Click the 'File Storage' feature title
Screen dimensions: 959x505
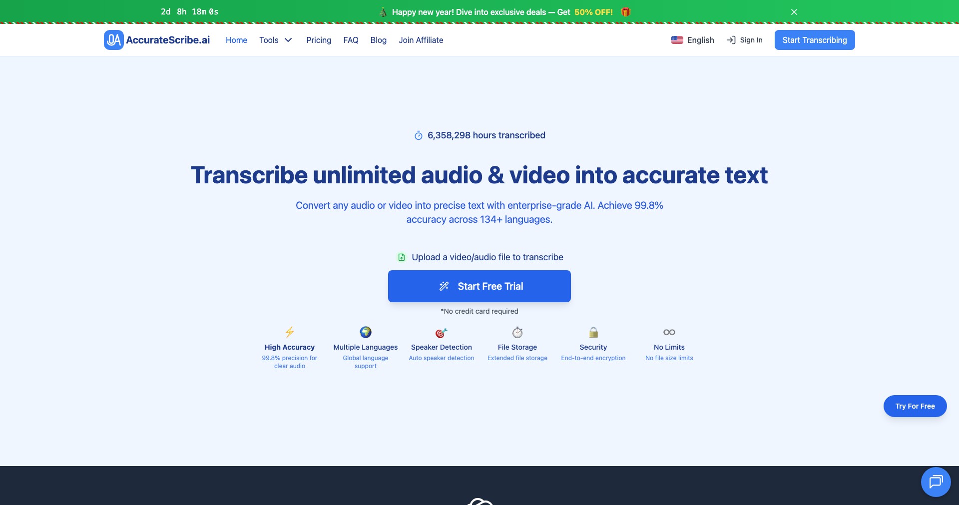click(x=517, y=347)
